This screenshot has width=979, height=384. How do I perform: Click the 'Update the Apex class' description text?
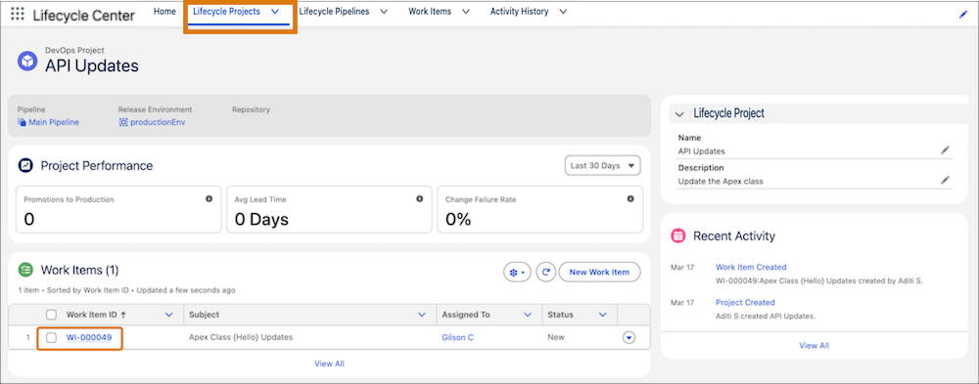[721, 182]
